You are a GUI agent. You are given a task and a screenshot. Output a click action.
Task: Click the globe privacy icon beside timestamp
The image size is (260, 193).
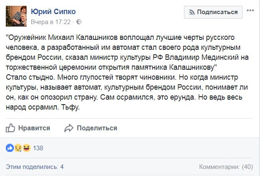click(79, 22)
